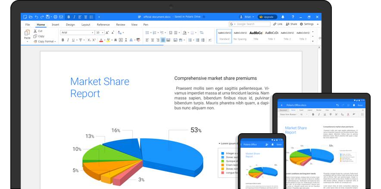Click the numbered list icon in ribbon
The width and height of the screenshot is (381, 189).
[x=155, y=33]
